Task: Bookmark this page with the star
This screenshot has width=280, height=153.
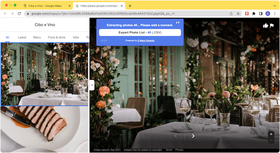Action: click(238, 14)
